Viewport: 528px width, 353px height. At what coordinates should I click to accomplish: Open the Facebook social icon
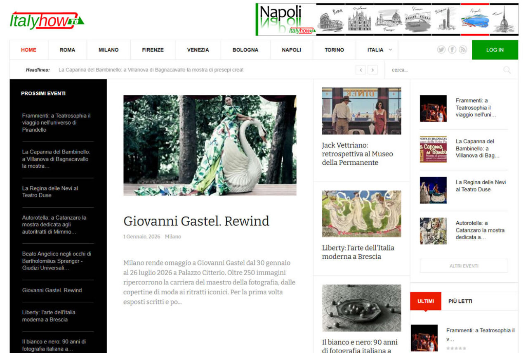click(x=452, y=50)
